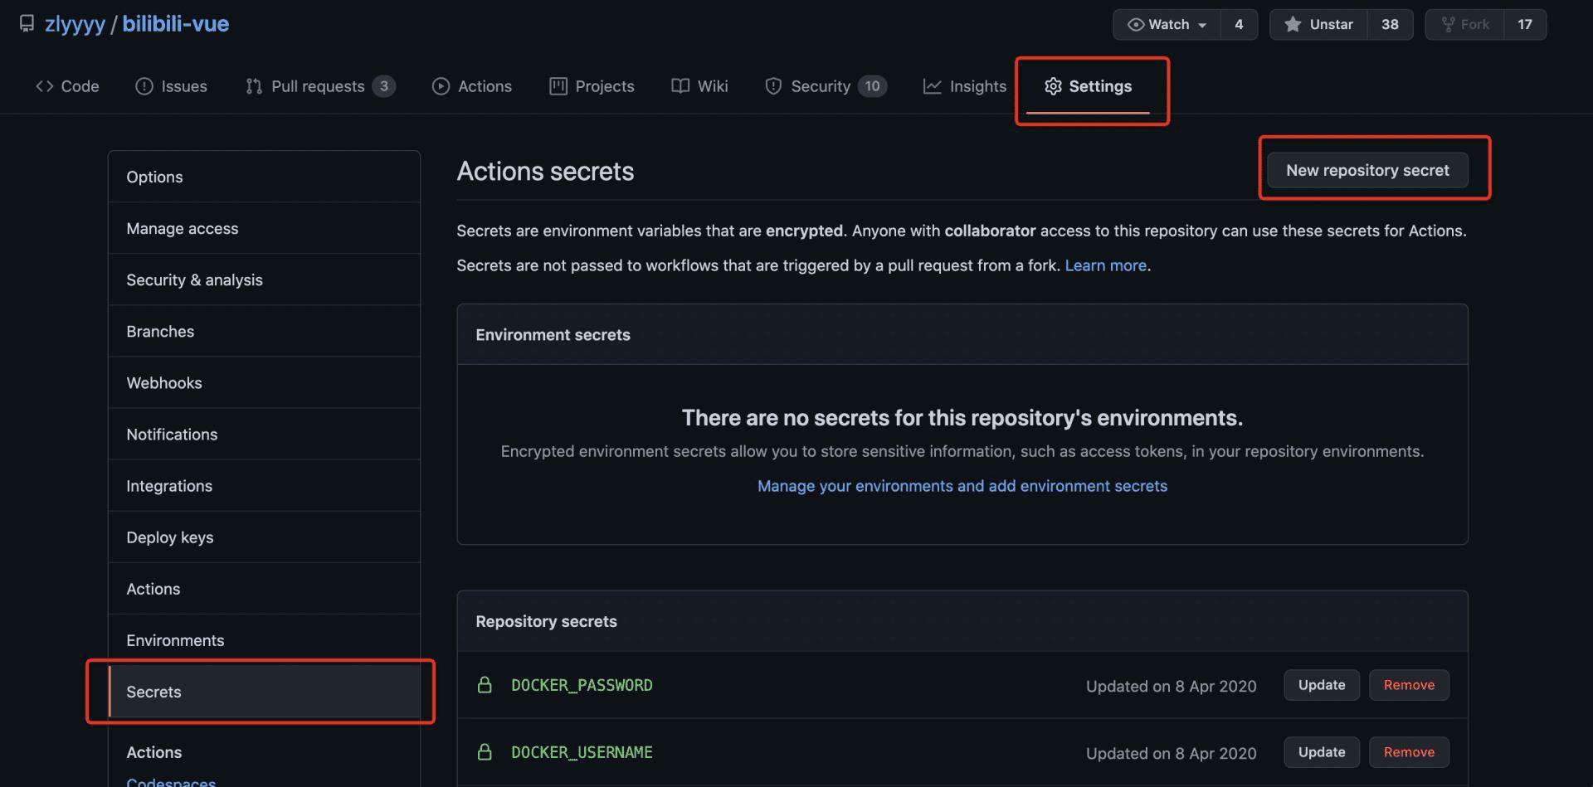The height and width of the screenshot is (787, 1593).
Task: Open the Wiki tab
Action: click(699, 86)
